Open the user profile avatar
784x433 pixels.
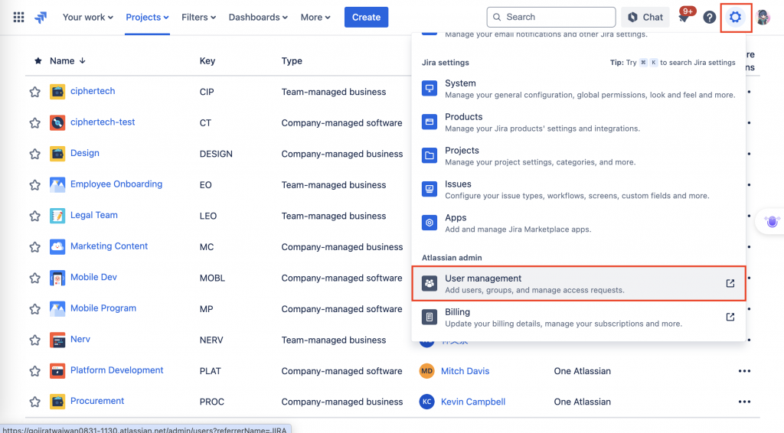pos(763,18)
